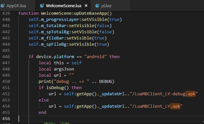The height and width of the screenshot is (124, 204).
Task: Click m_spFileBg on line 444
Action: pos(54,44)
